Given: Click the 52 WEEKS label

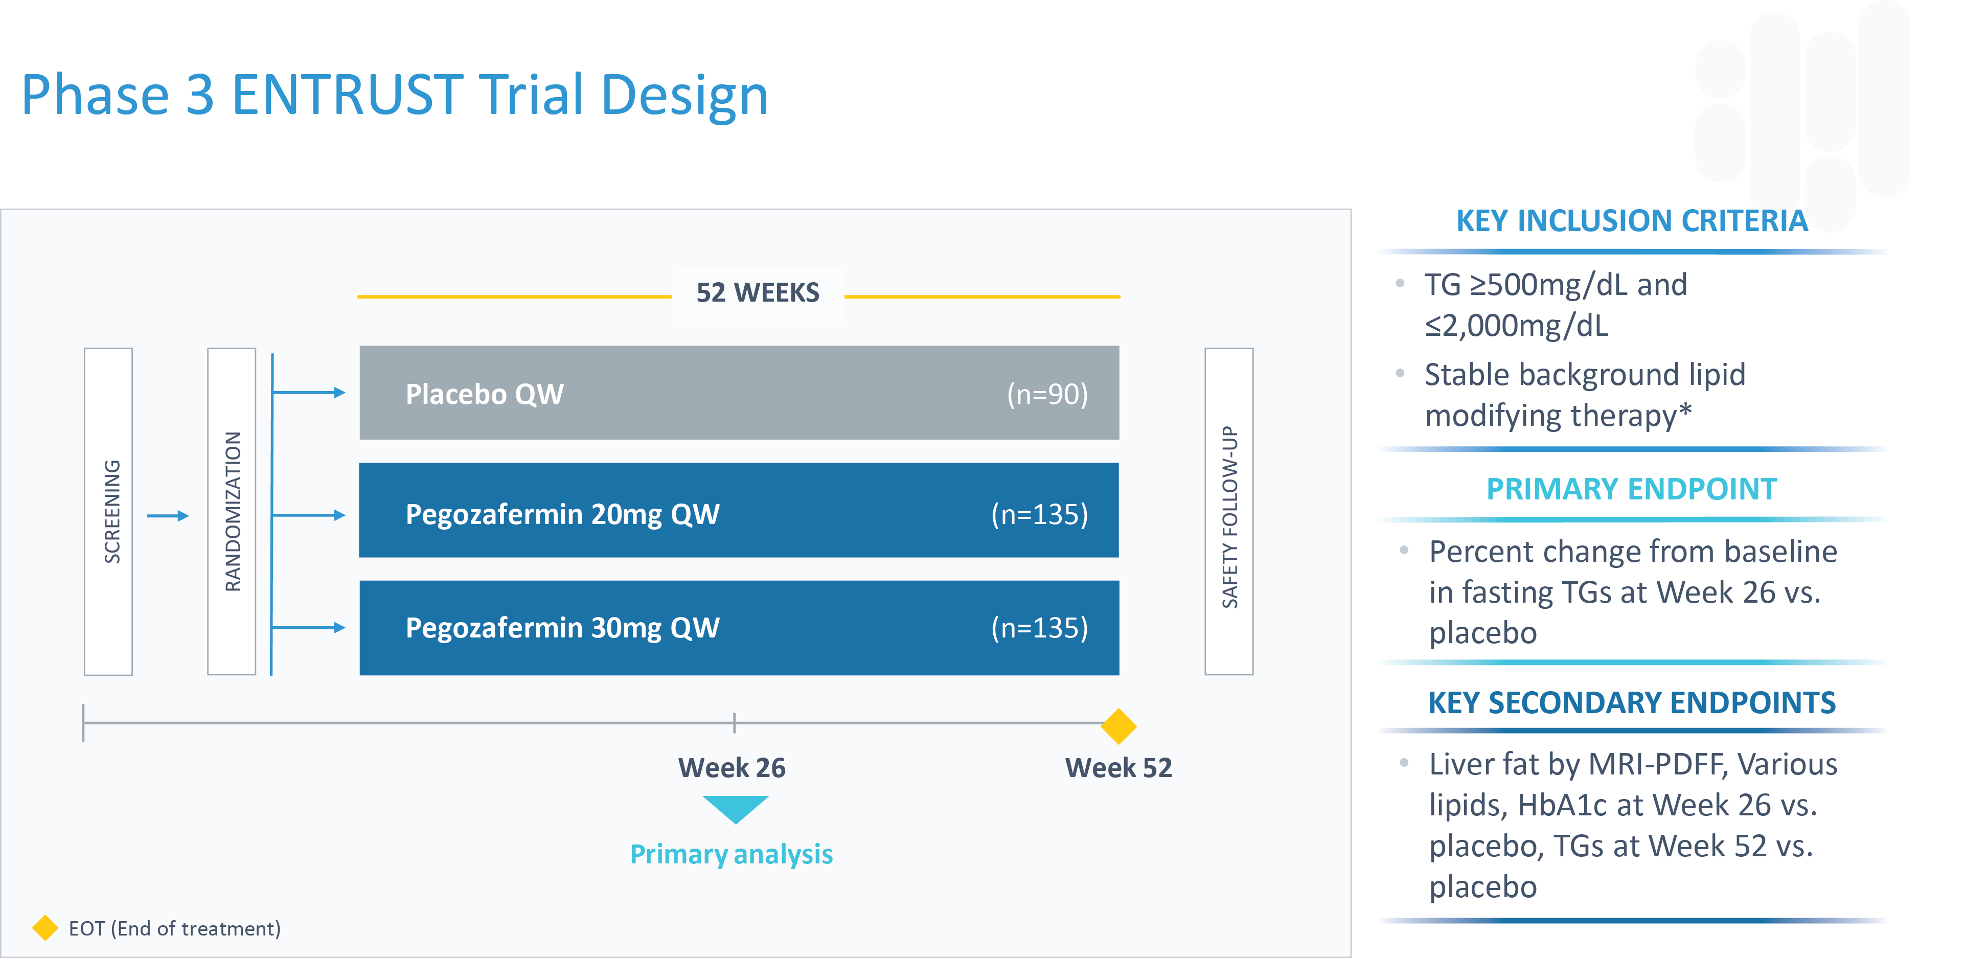Looking at the screenshot, I should (757, 293).
